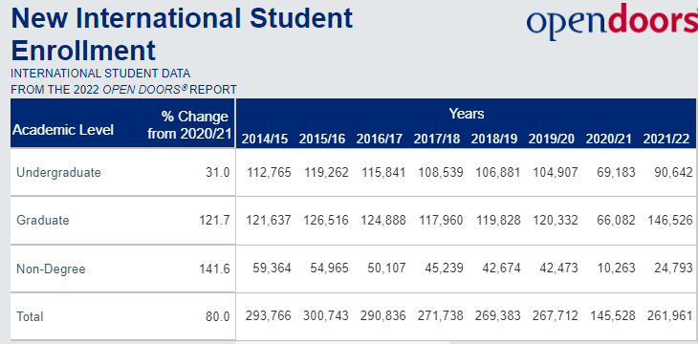This screenshot has height=344, width=698.
Task: Click Undergraduate 2020/21 value 69,183
Action: (616, 172)
